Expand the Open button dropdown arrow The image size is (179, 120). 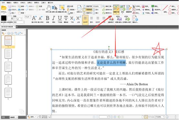[4, 14]
